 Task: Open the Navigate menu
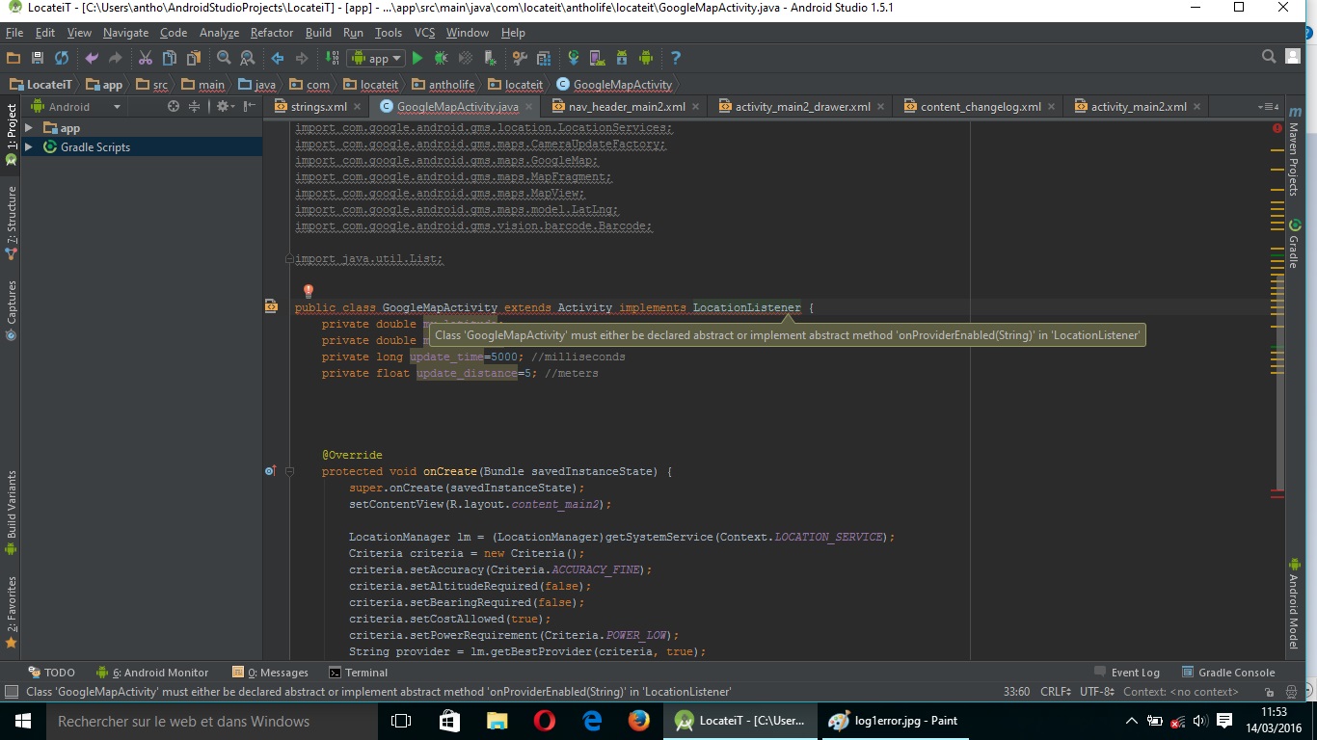coord(125,33)
